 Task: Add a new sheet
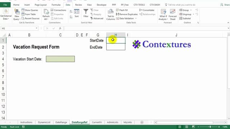(142, 122)
